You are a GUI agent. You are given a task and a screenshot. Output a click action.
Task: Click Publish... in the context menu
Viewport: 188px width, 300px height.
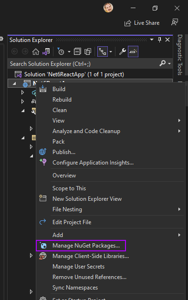tap(110, 152)
